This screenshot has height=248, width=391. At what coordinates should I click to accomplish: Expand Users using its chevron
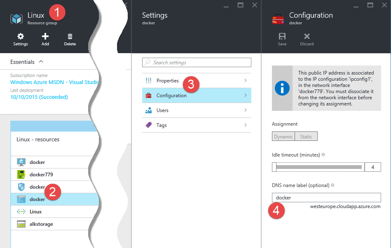coord(246,110)
